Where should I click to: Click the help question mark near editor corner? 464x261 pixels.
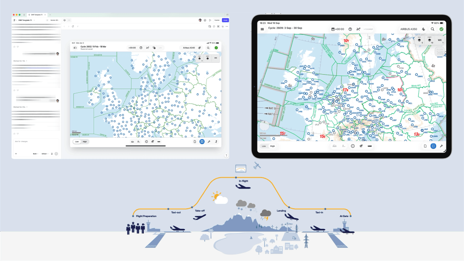pyautogui.click(x=226, y=155)
